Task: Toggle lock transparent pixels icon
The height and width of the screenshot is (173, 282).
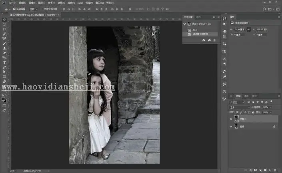Action: (x=237, y=112)
